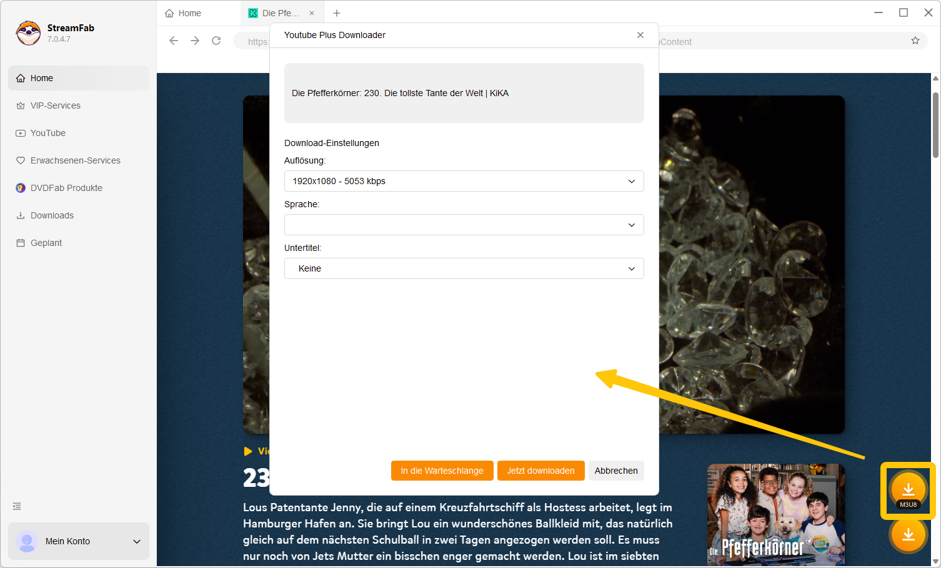
Task: Go back with the left arrow
Action: [174, 41]
